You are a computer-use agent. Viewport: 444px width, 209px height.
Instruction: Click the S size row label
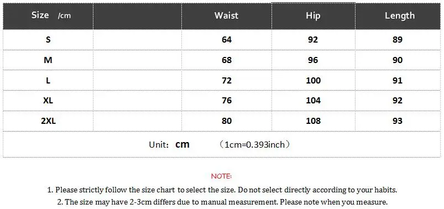tap(48, 40)
